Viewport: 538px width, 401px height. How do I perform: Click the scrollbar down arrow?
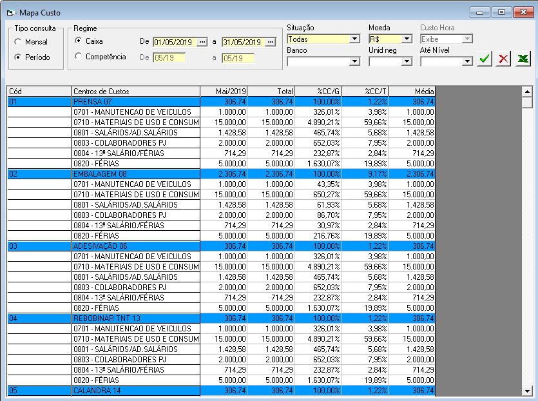[x=526, y=390]
